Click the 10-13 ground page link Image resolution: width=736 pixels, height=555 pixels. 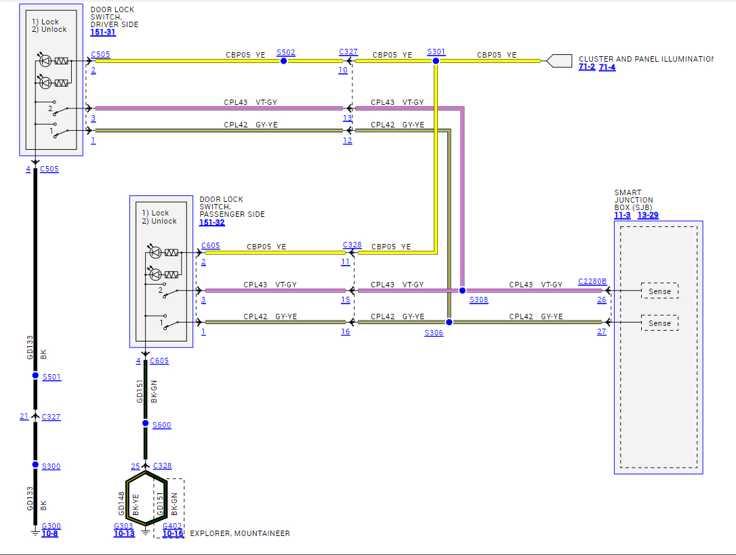(x=124, y=534)
